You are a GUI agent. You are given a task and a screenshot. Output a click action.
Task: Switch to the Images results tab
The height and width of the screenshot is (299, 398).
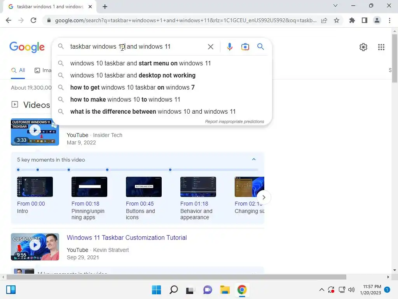43,70
